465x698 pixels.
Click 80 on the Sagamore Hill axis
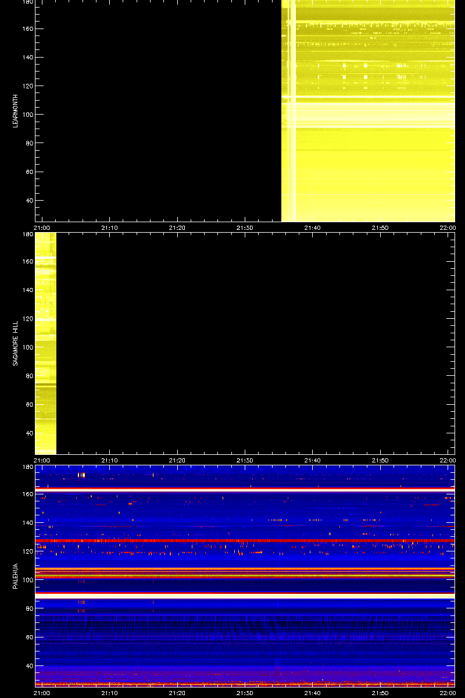[x=29, y=375]
